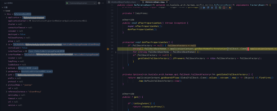This screenshot has width=277, height=111.
Task: Click the current breakpoint marker on line 36
Action: click(x=108, y=49)
